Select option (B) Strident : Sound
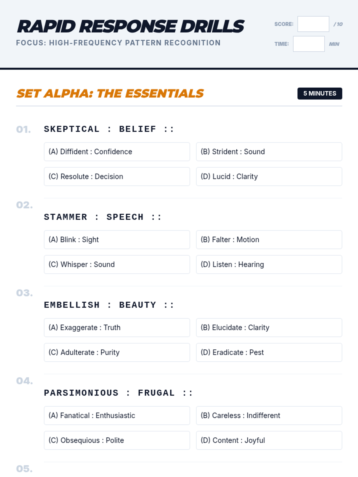 [269, 151]
